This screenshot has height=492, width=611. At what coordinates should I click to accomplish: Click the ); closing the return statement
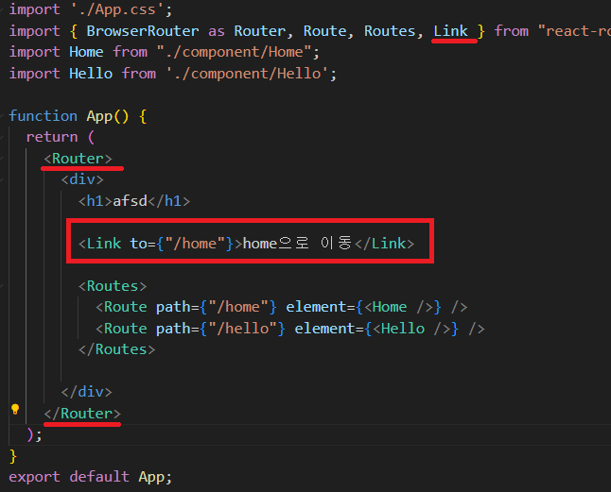point(34,434)
